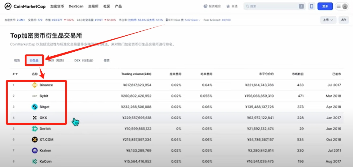Screen dimensions: 353x167
Task: Click the Binance logo icon
Action: pos(35,85)
